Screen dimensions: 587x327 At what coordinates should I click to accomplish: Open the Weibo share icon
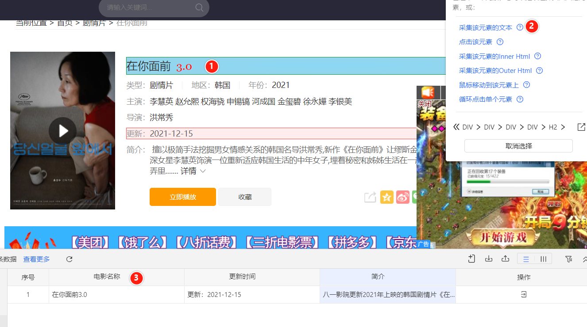pyautogui.click(x=402, y=197)
